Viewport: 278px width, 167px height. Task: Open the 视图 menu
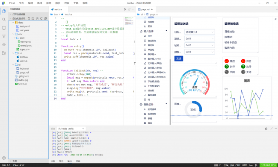pos(49,3)
